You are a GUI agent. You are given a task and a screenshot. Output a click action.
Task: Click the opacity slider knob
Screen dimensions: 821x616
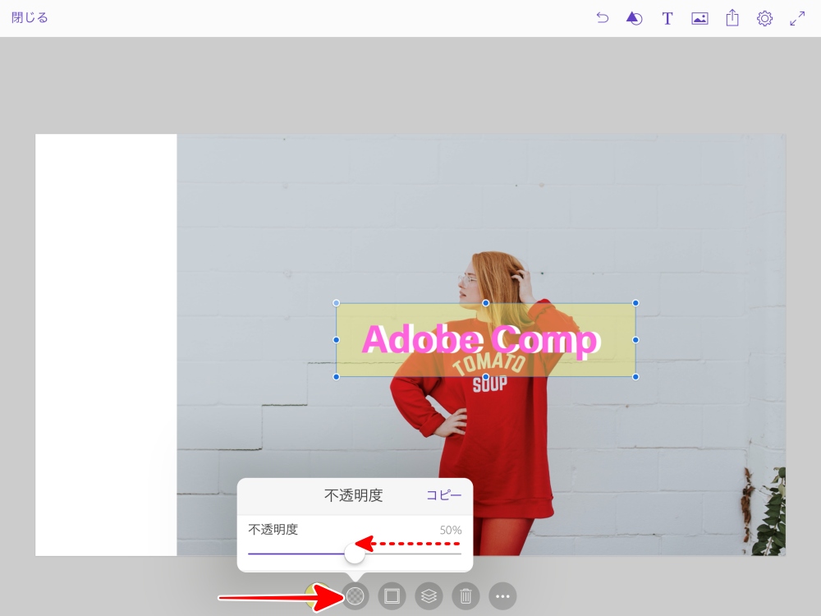(x=355, y=554)
